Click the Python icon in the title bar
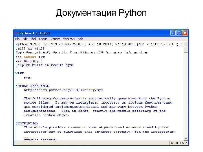This screenshot has width=203, height=152. tap(17, 33)
